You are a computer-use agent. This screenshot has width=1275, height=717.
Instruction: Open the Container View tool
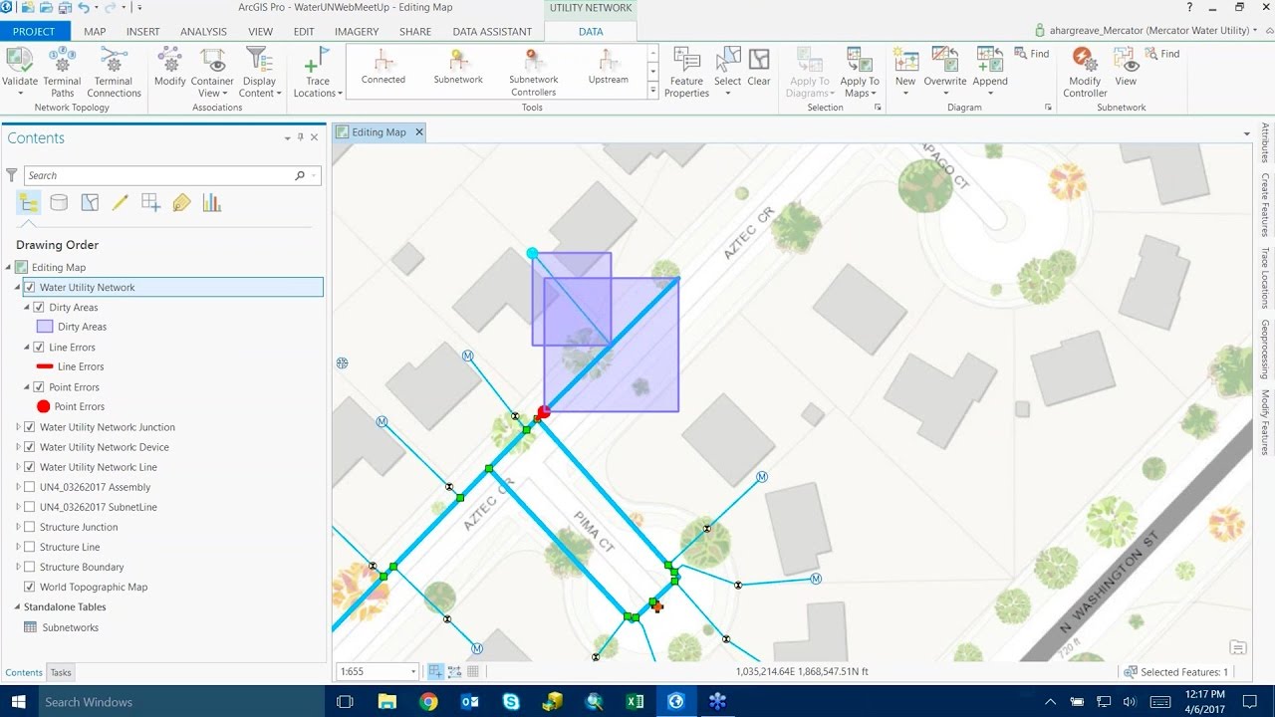click(x=212, y=72)
